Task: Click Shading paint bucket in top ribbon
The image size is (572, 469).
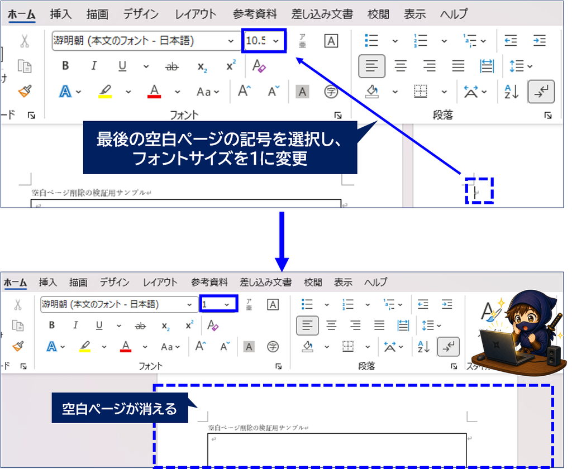Action: (372, 91)
